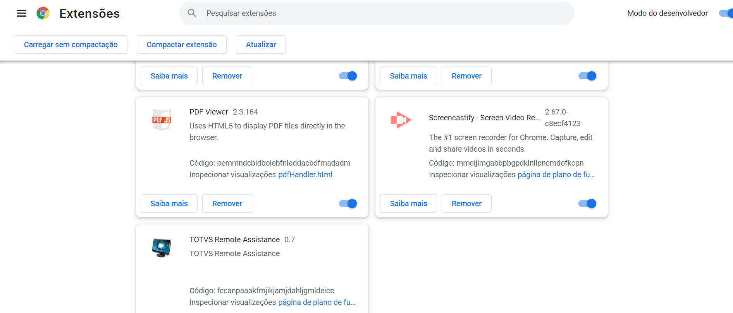Open Saiba mais for PDF Viewer
The width and height of the screenshot is (733, 313).
[x=169, y=204]
